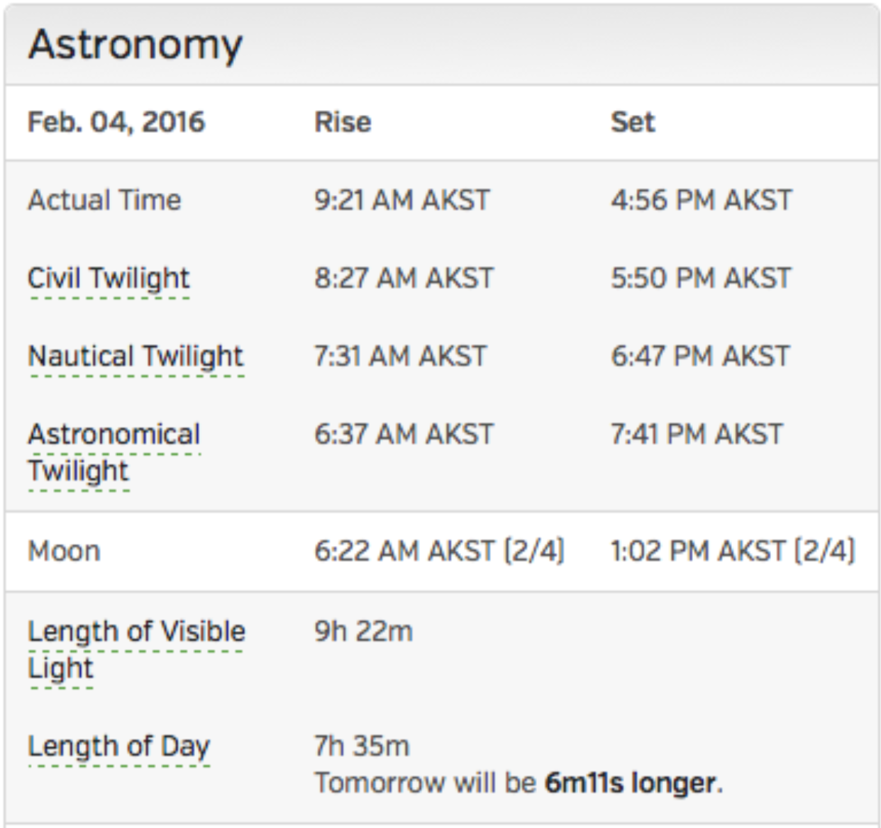Select the Astronomy panel heading
This screenshot has height=828, width=881.
135,45
